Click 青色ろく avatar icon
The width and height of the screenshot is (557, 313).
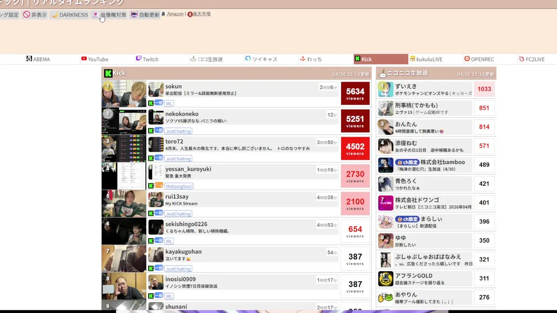tap(386, 184)
